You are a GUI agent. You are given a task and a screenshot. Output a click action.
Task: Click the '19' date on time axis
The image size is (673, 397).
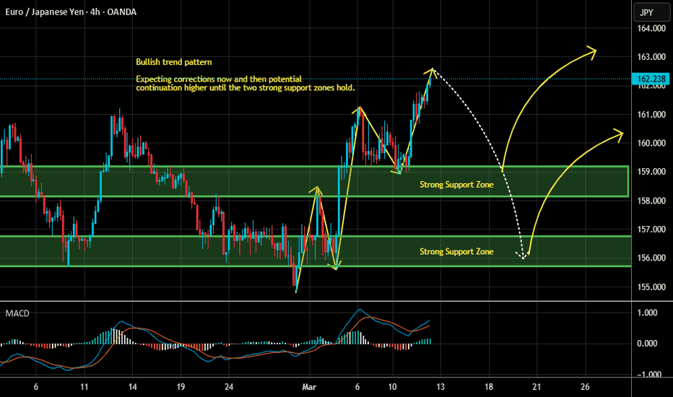(x=181, y=387)
